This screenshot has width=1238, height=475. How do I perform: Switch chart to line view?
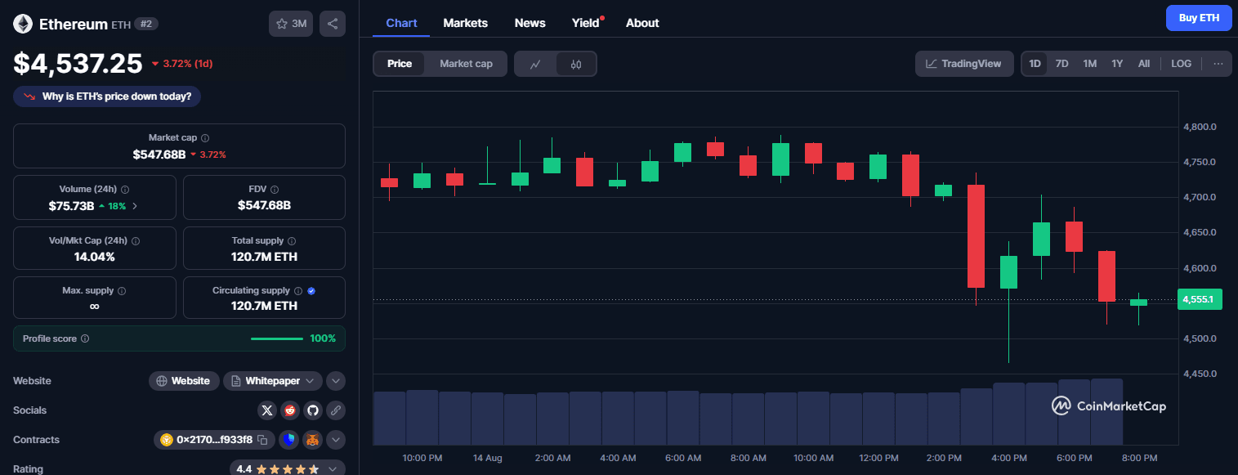pos(535,64)
